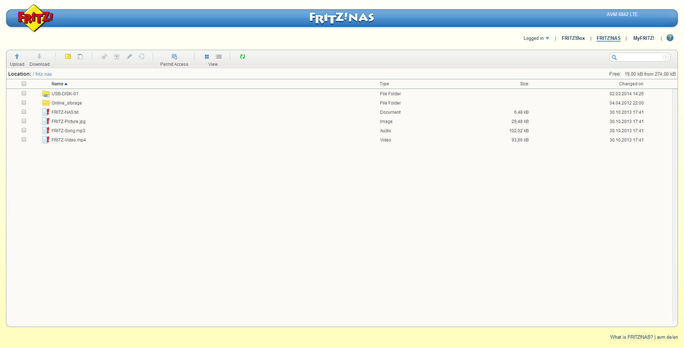Click the Audio type cell
The width and height of the screenshot is (684, 348).
coord(385,131)
